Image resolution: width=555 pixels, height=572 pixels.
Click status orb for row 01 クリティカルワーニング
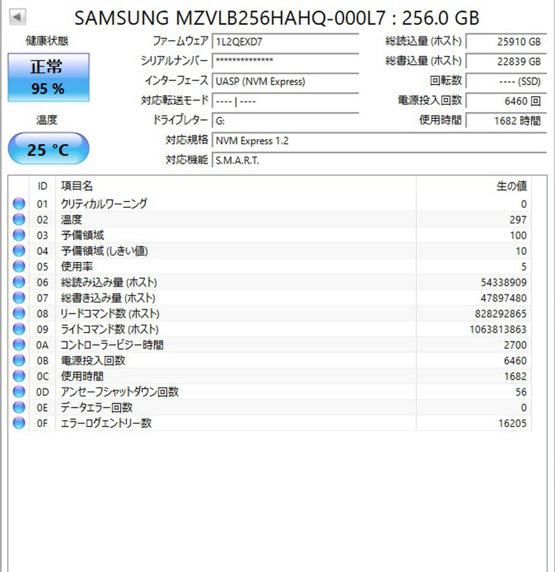tap(19, 203)
